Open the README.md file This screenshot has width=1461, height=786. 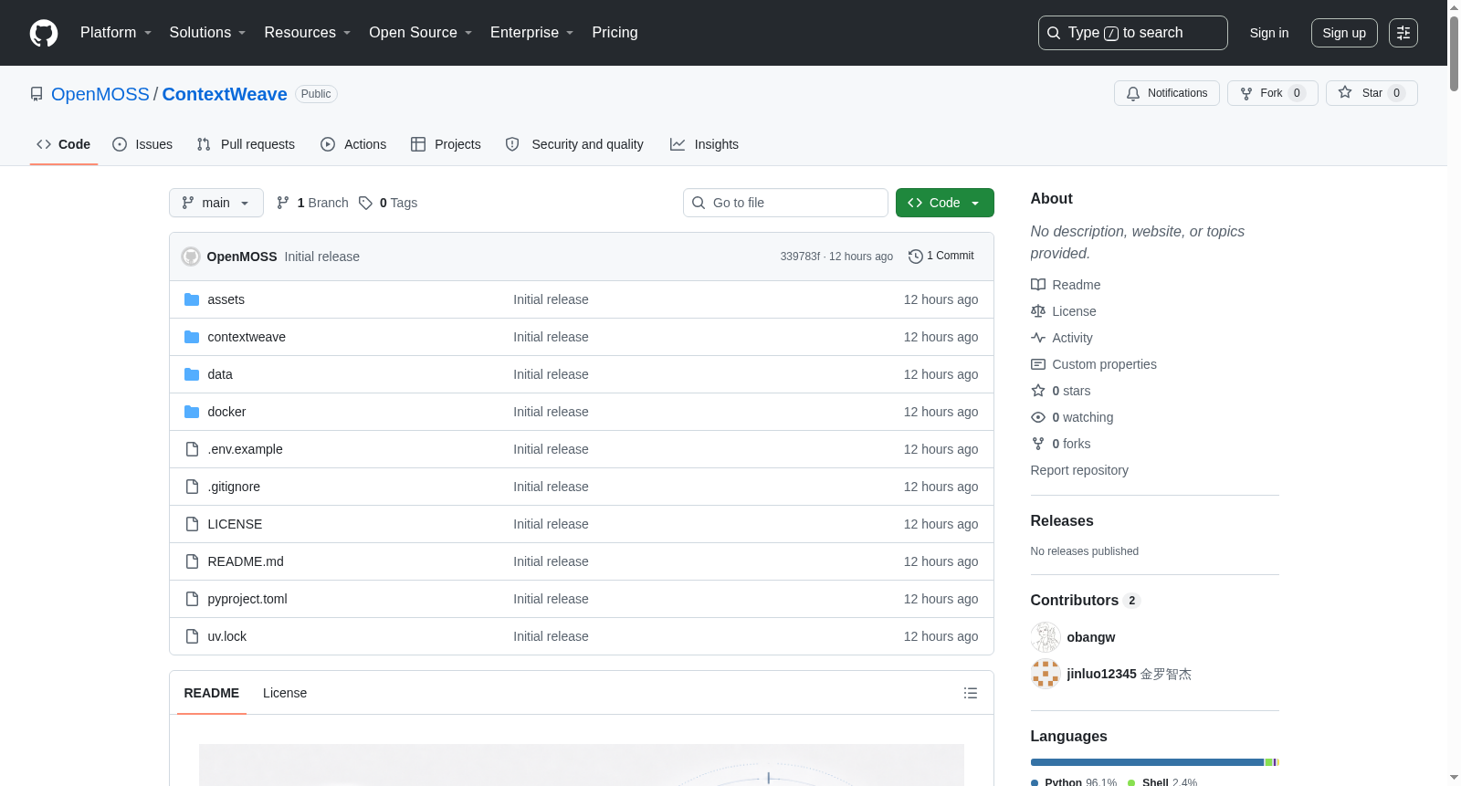[x=246, y=561]
